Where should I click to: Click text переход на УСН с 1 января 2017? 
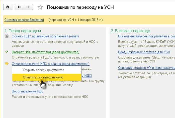(x=75, y=20)
